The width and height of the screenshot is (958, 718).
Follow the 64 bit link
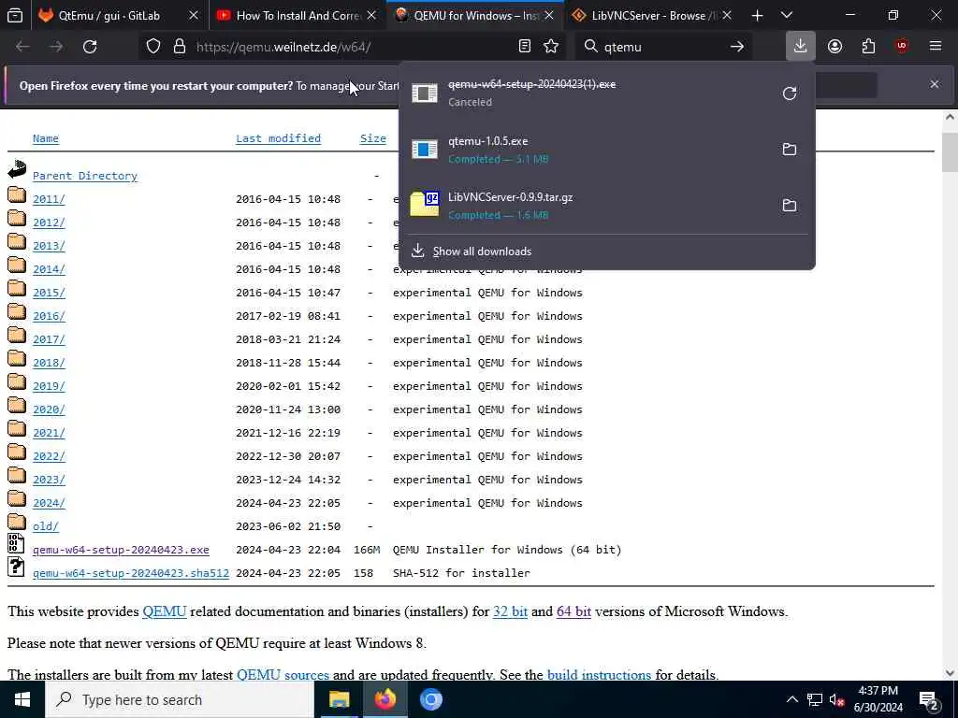tap(573, 611)
